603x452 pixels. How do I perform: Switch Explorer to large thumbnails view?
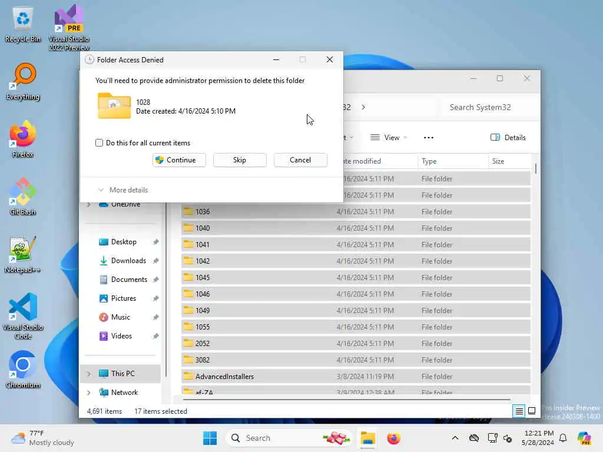pos(532,411)
